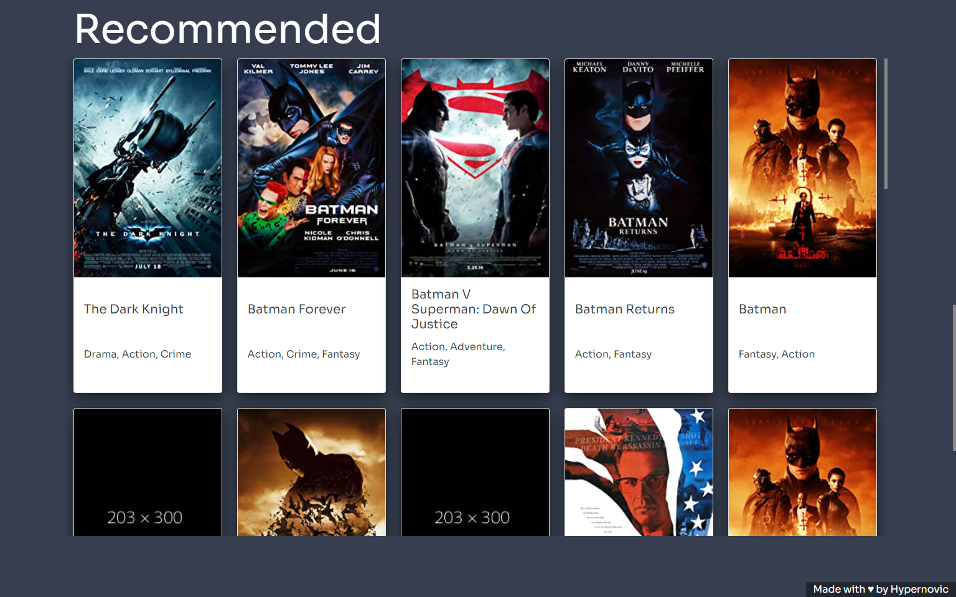Open the JFK poster in the second row
The width and height of the screenshot is (956, 597).
(x=639, y=471)
